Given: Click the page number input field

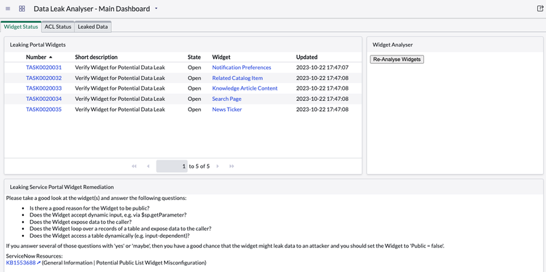Looking at the screenshot, I should click(x=172, y=166).
